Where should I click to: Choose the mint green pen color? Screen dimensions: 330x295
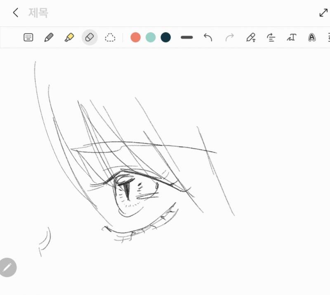151,37
